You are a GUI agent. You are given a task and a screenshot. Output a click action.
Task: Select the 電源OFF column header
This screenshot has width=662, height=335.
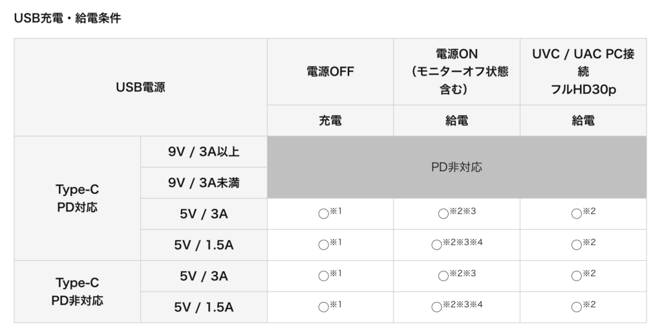click(330, 72)
